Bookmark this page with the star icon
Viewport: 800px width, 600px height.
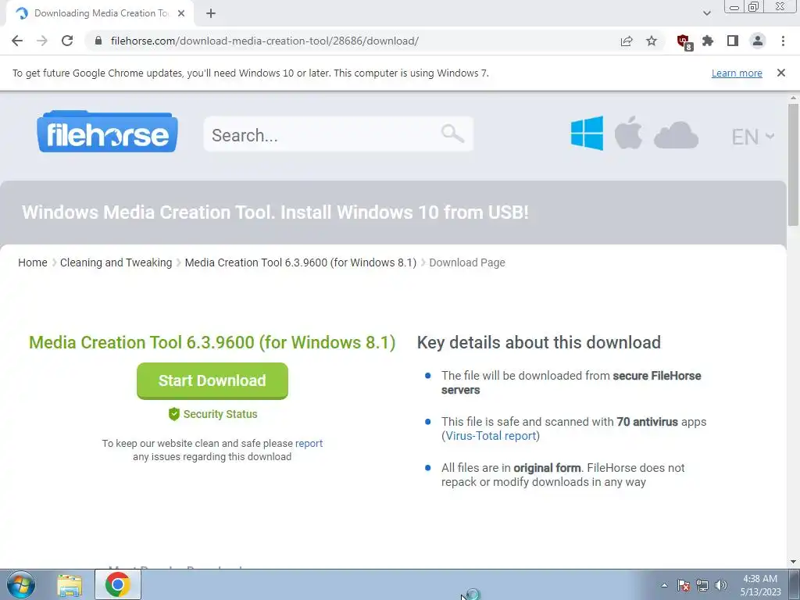point(652,41)
